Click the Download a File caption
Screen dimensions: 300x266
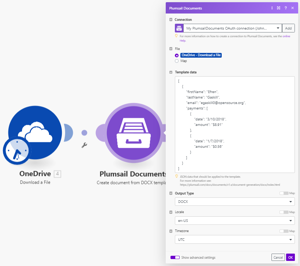(x=35, y=182)
